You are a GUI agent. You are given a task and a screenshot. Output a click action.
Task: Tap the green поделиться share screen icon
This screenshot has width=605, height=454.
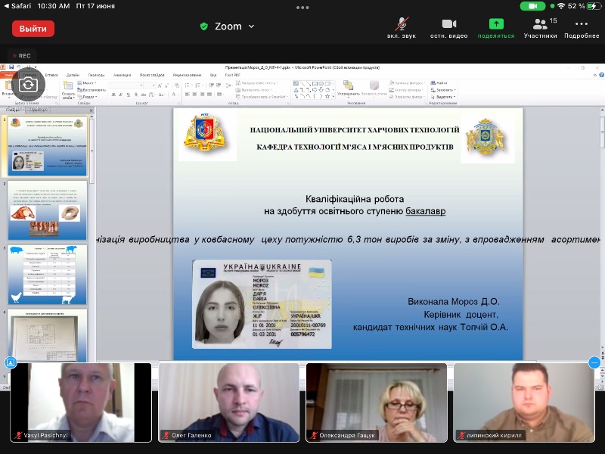click(x=495, y=27)
